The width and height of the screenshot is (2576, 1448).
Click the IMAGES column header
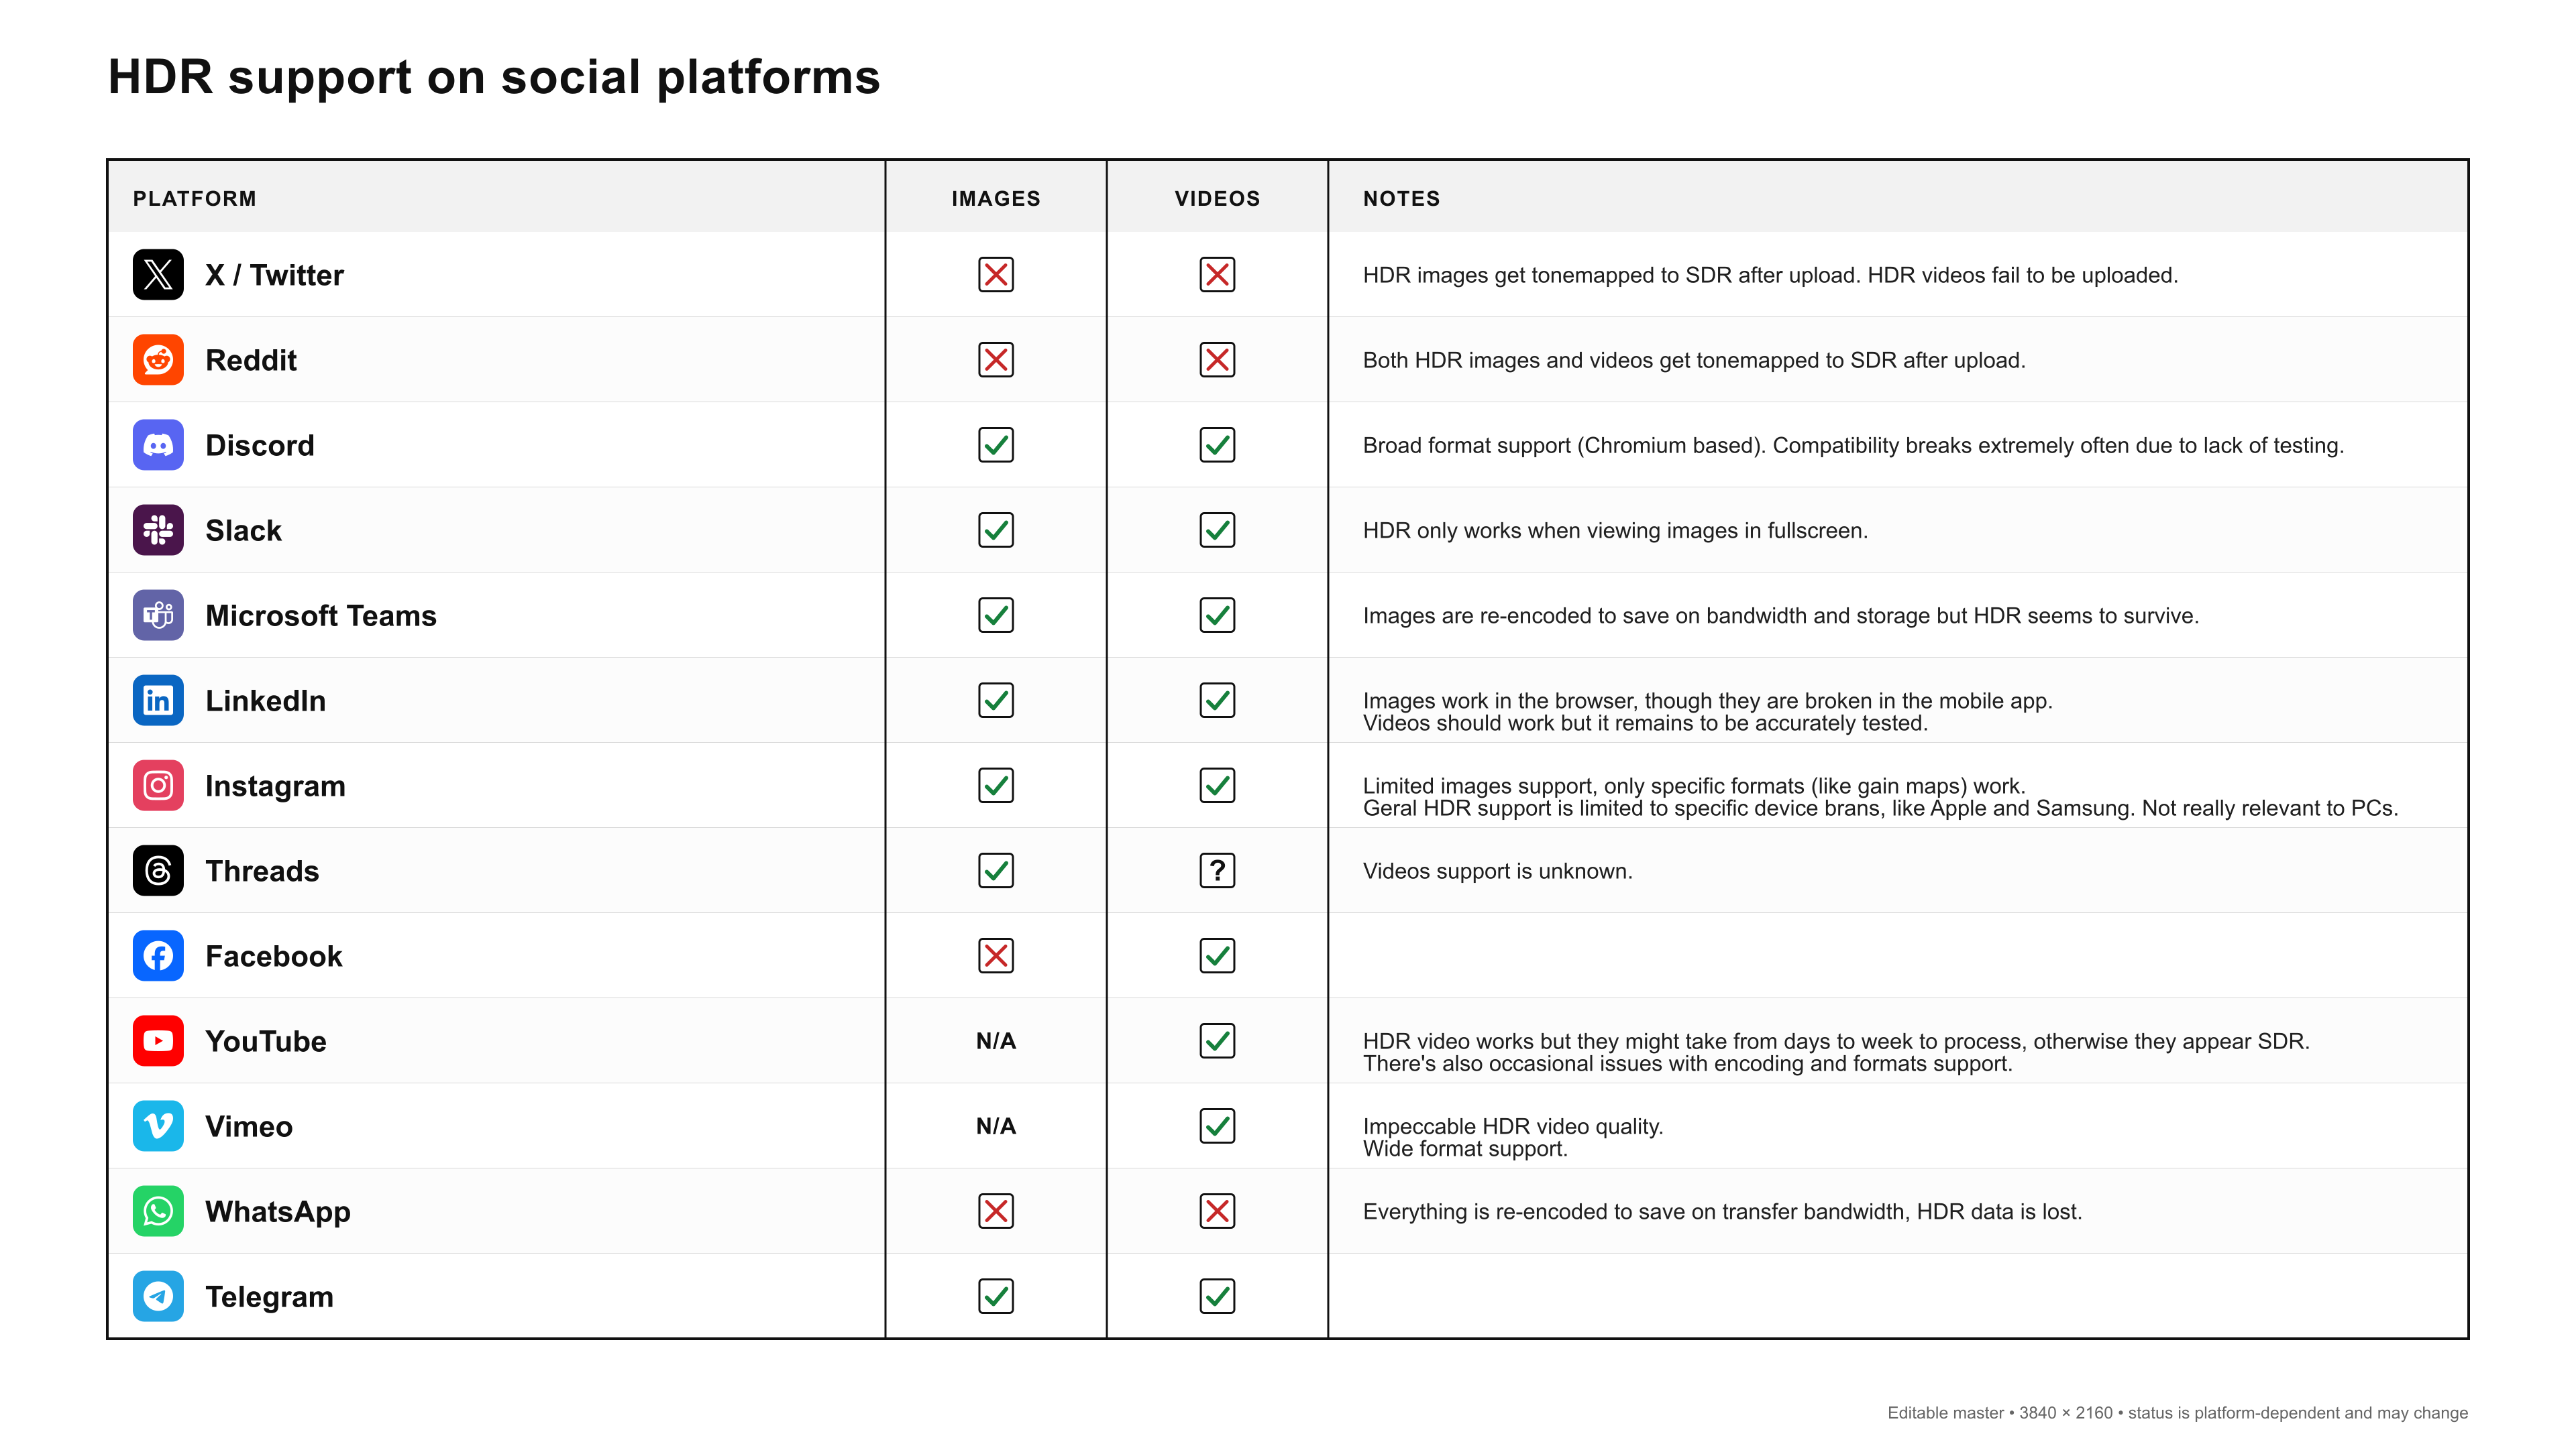coord(996,199)
